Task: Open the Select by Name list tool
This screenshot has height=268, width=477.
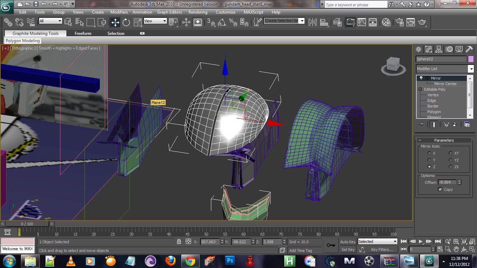Action: 80,22
